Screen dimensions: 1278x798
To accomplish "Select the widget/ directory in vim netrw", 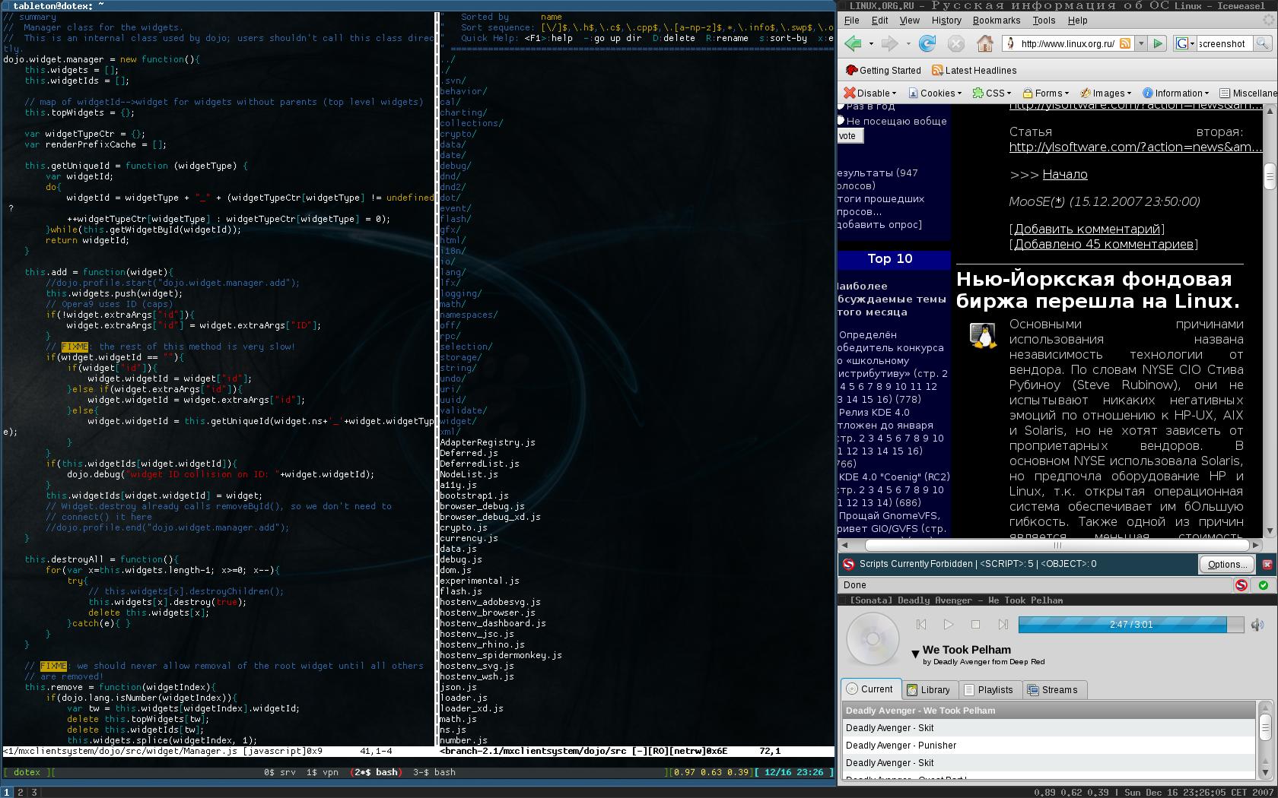I will (x=458, y=421).
